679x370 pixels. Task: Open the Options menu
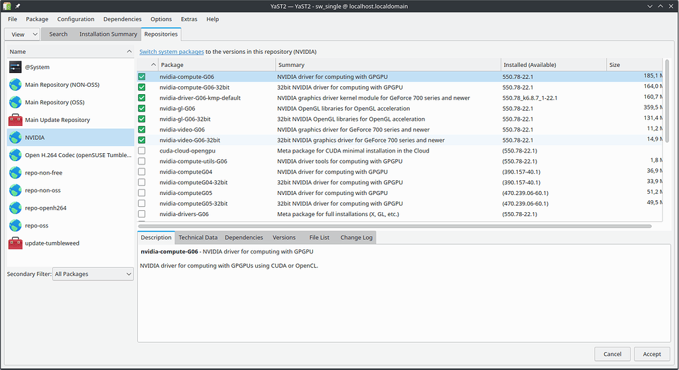point(161,19)
